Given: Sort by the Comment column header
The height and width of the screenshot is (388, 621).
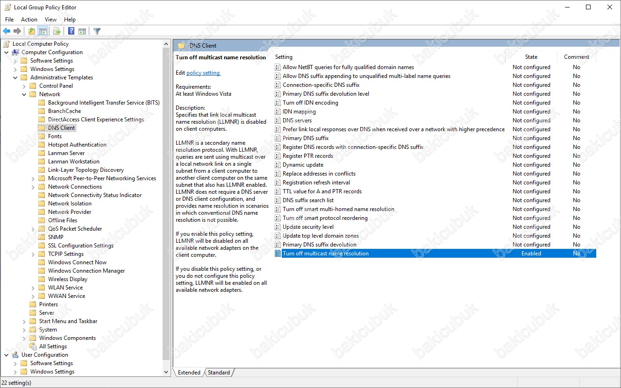Looking at the screenshot, I should (x=577, y=57).
